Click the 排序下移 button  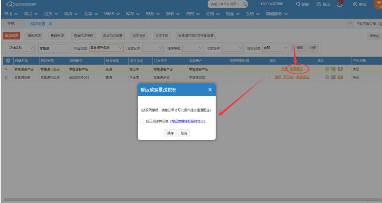click(x=162, y=36)
